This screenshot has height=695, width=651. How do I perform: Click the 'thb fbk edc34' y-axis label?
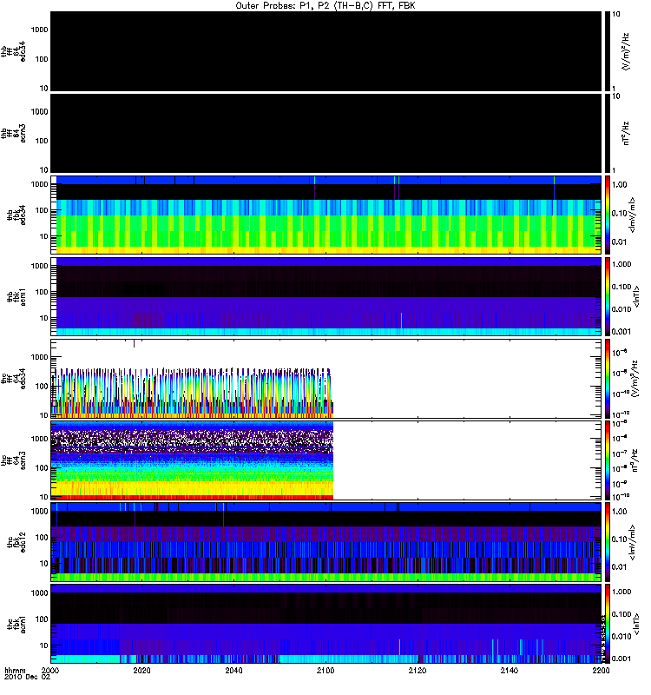click(x=16, y=215)
